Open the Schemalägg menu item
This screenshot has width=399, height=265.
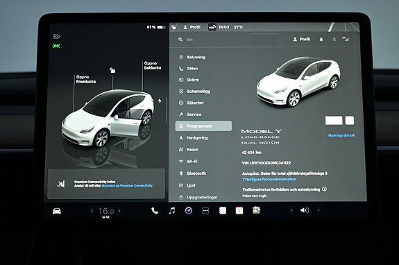pyautogui.click(x=195, y=92)
